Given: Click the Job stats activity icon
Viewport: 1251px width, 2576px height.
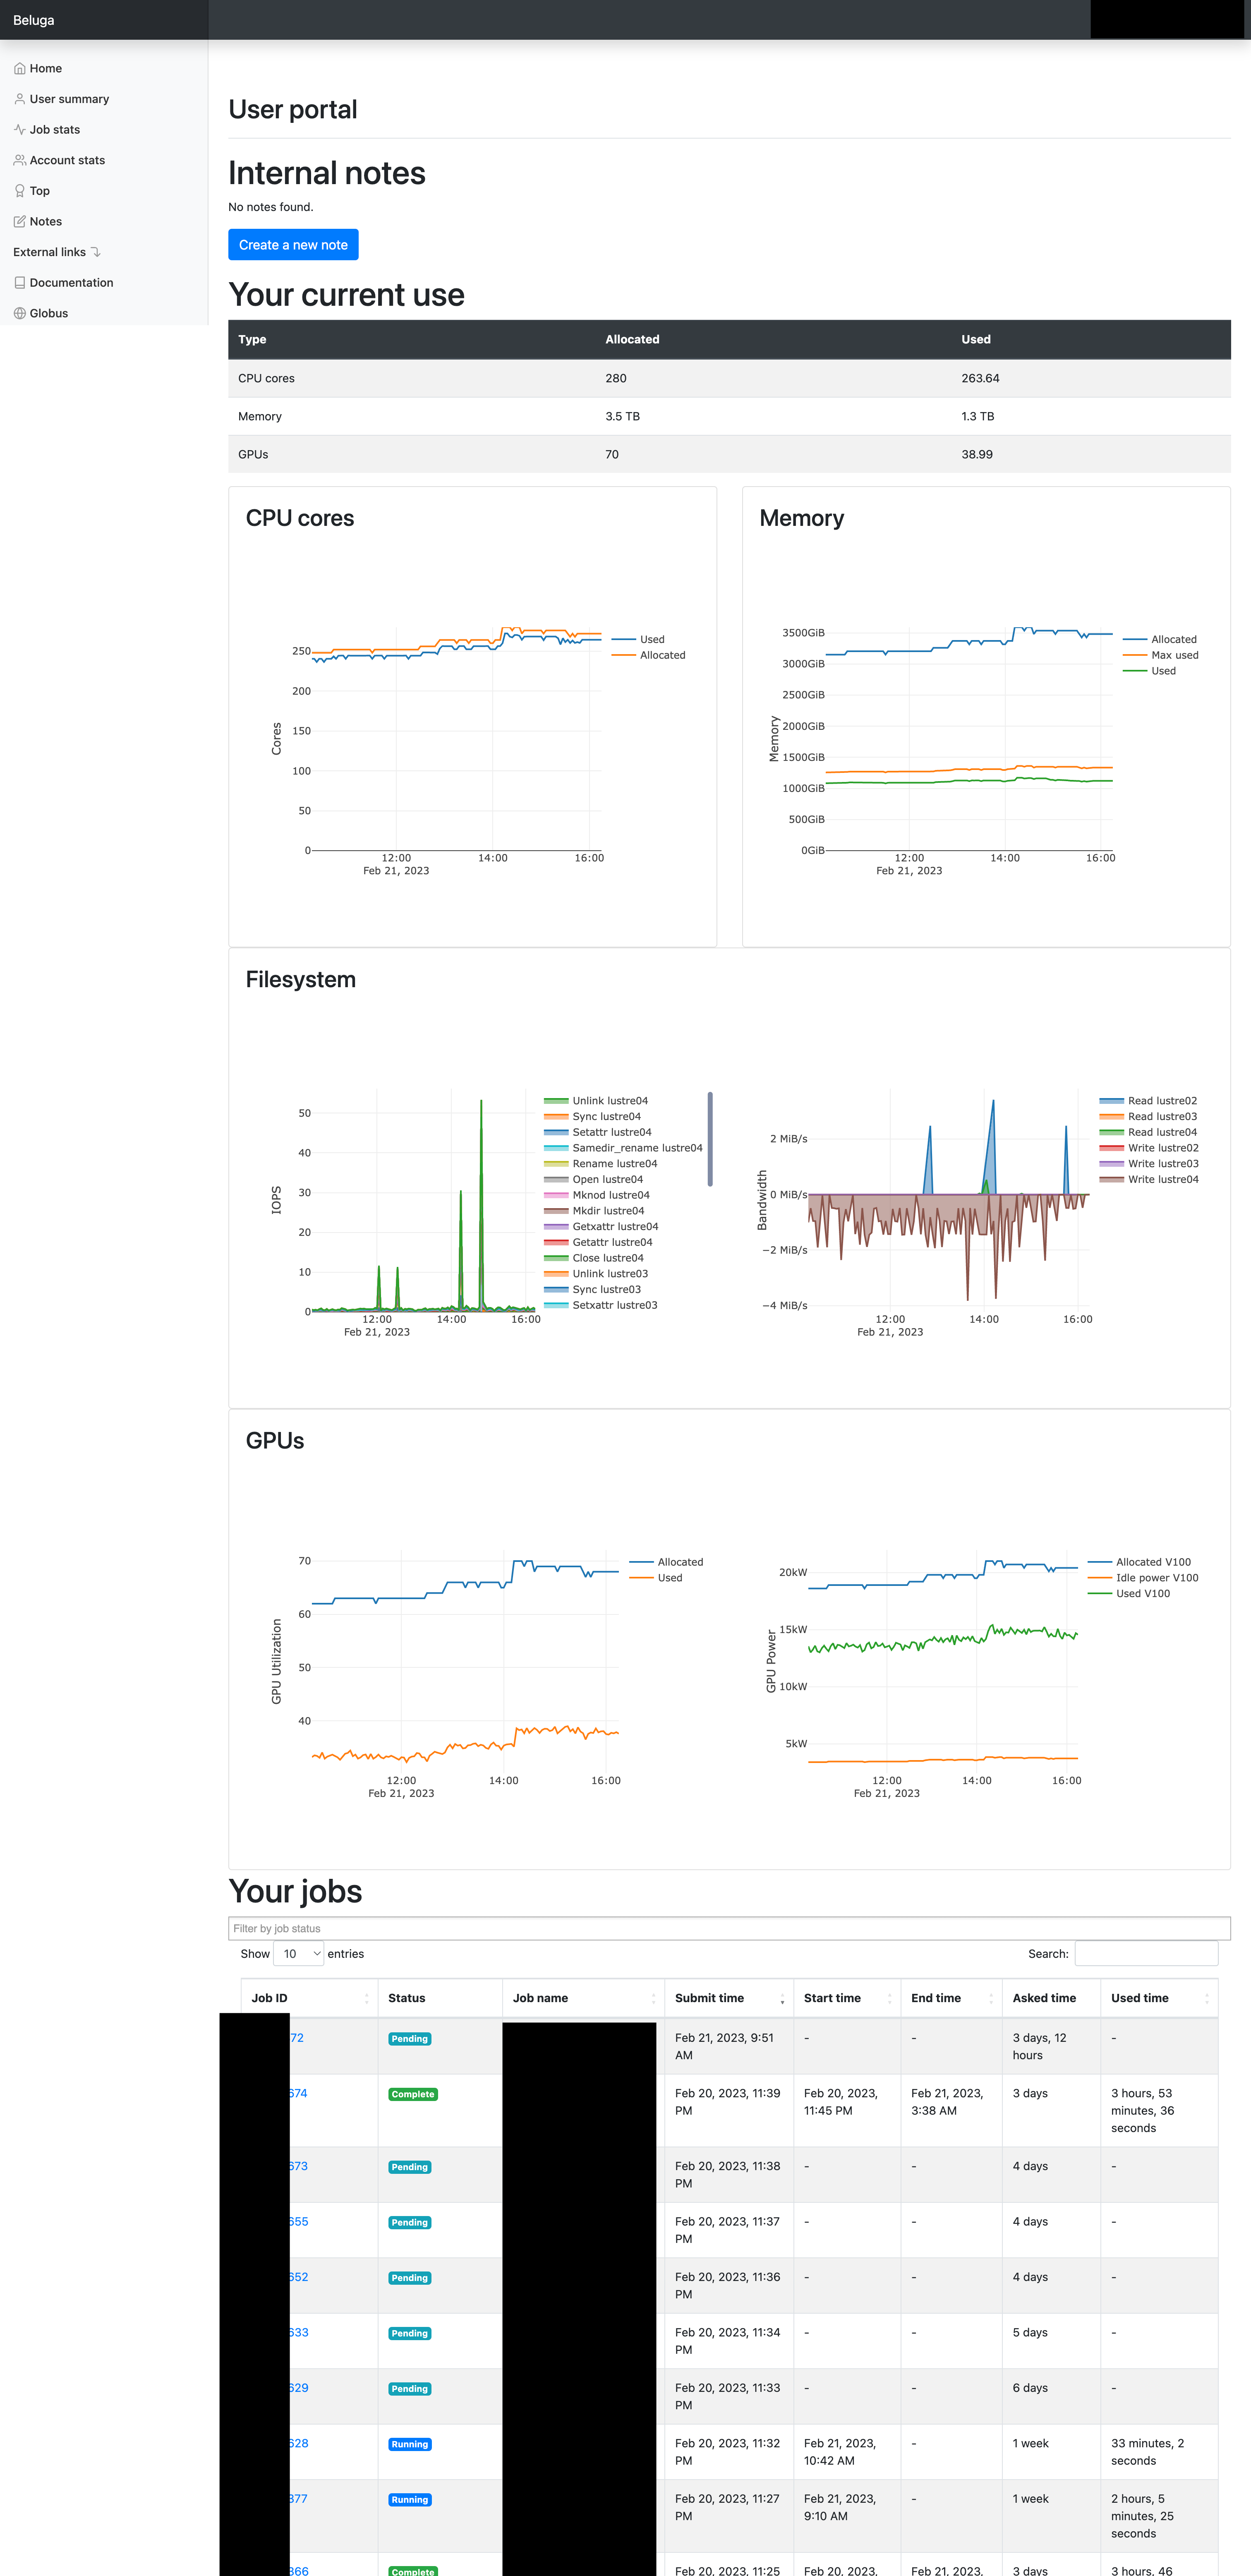Looking at the screenshot, I should tap(20, 130).
